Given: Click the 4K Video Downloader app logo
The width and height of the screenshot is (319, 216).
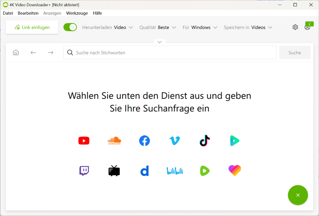Looking at the screenshot, I should (x=6, y=5).
